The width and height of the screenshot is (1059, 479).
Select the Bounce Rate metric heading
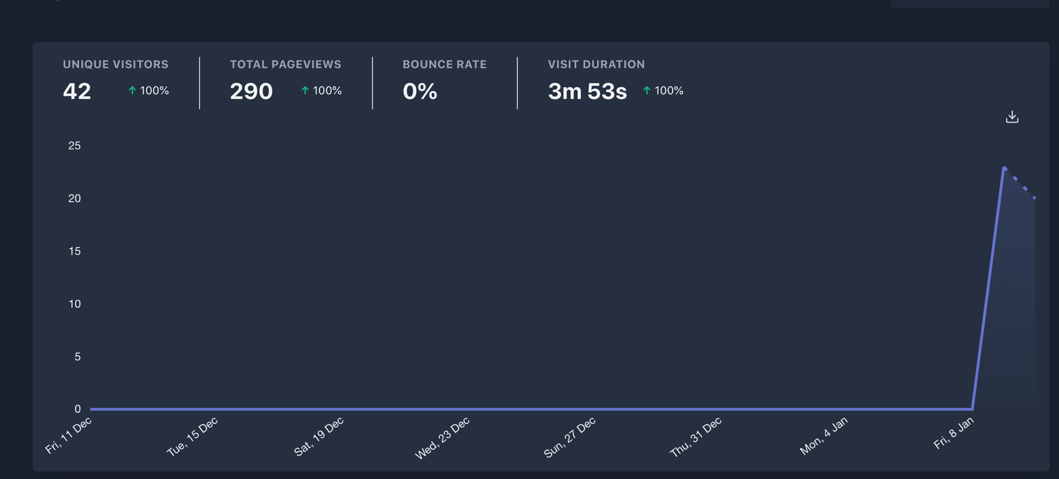pos(444,65)
